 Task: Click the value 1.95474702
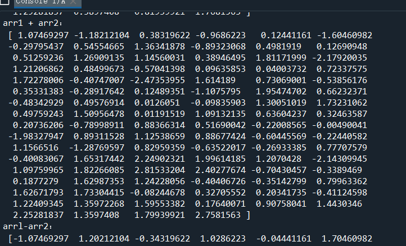[x=281, y=92]
